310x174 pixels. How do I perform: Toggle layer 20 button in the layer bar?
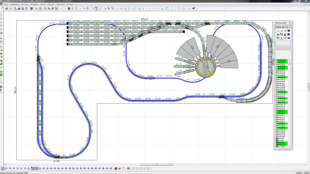click(74, 169)
